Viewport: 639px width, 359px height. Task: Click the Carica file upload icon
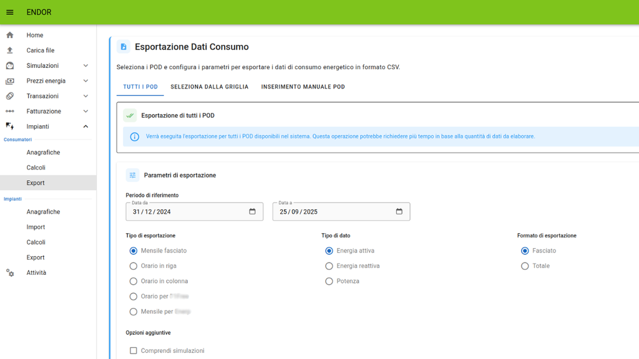click(x=10, y=50)
